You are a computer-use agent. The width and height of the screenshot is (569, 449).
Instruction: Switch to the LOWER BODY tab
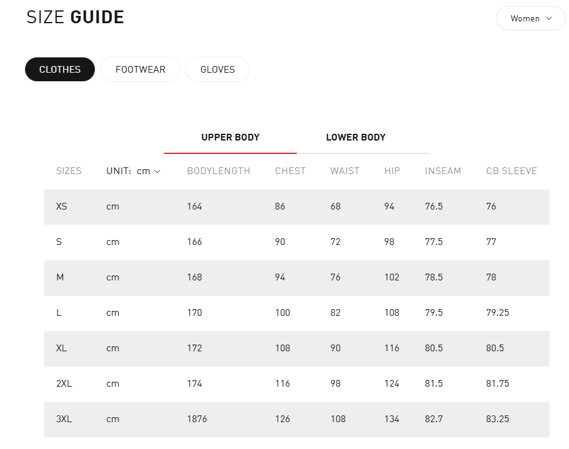(x=355, y=137)
